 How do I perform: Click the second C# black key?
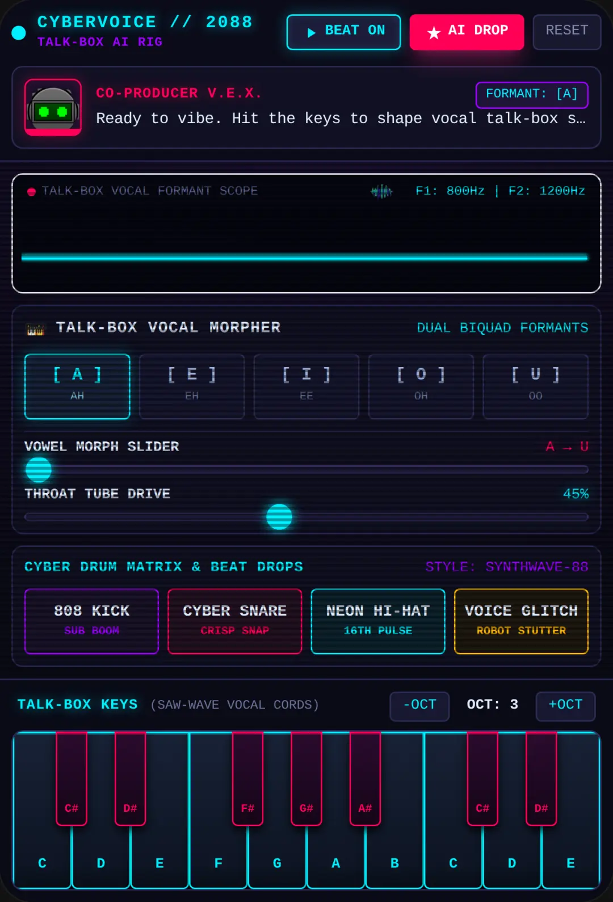click(482, 778)
